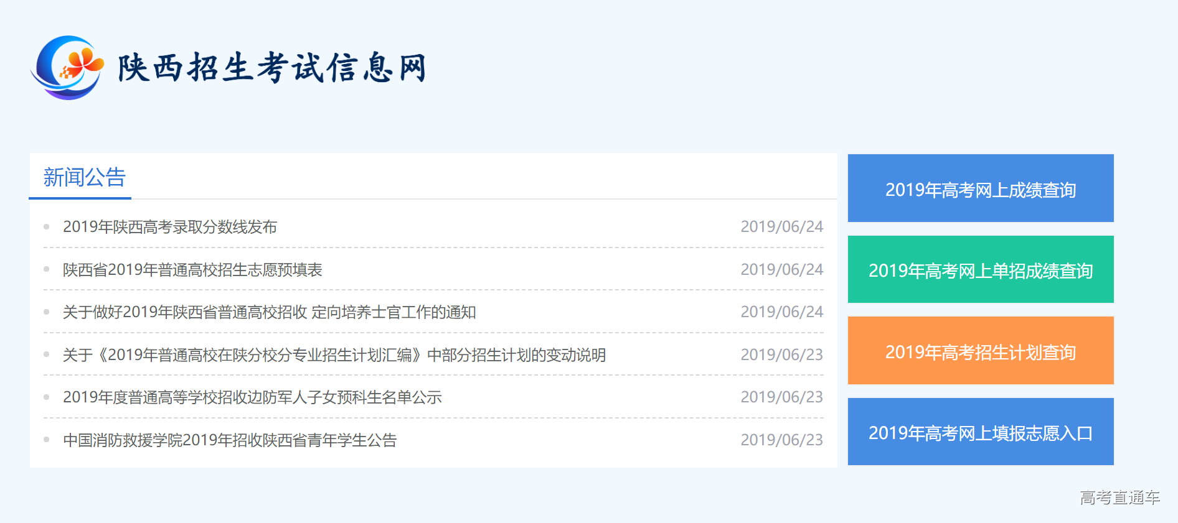Open the 招生计划汇编 变动说明 announcement link
Image resolution: width=1178 pixels, height=523 pixels.
pyautogui.click(x=334, y=355)
